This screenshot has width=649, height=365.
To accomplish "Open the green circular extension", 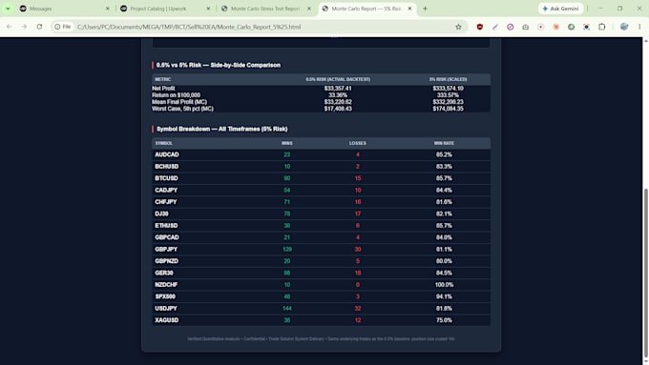I will [x=571, y=27].
